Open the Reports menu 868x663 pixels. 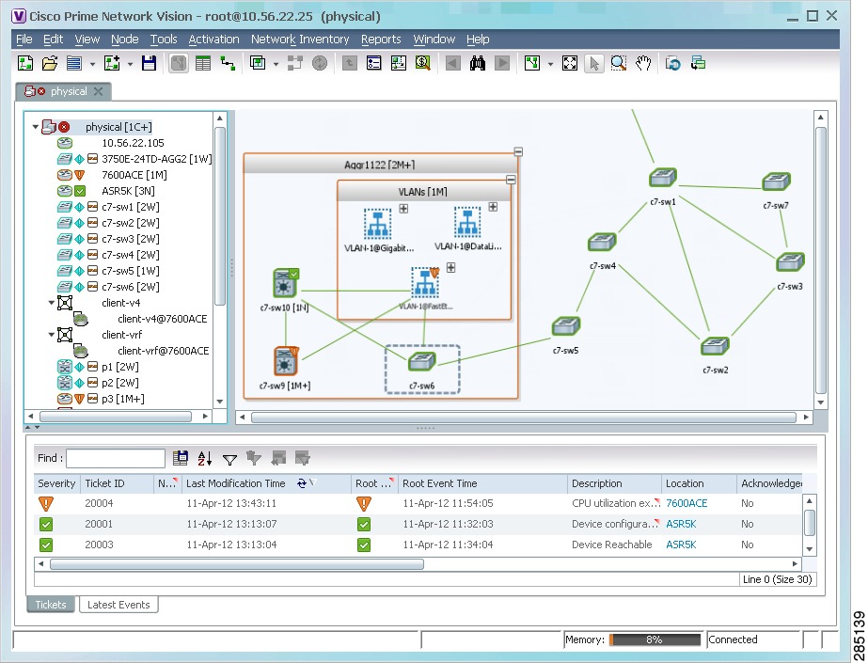point(381,39)
